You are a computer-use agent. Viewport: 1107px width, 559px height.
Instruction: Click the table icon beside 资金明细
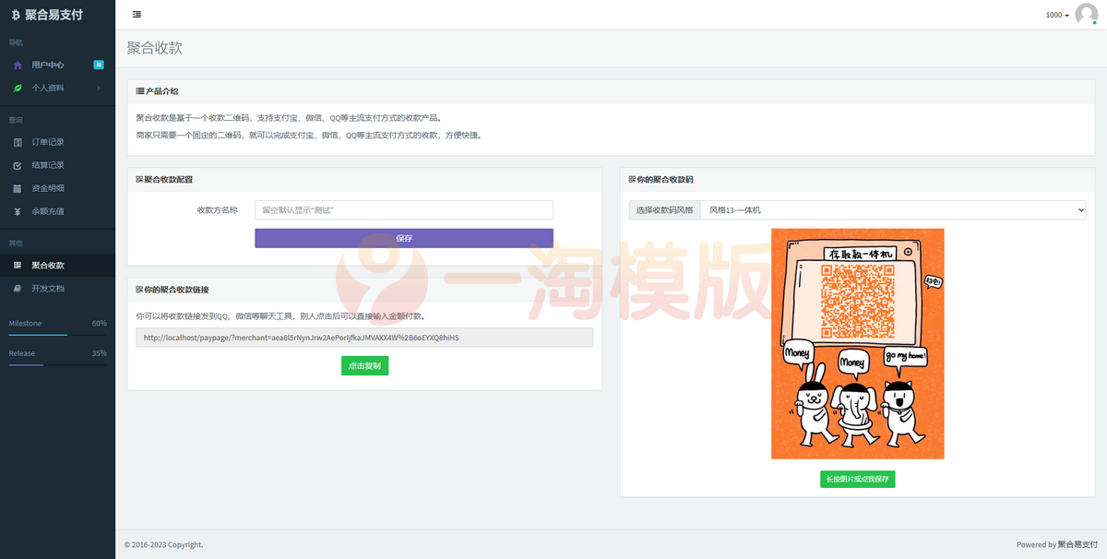tap(18, 189)
